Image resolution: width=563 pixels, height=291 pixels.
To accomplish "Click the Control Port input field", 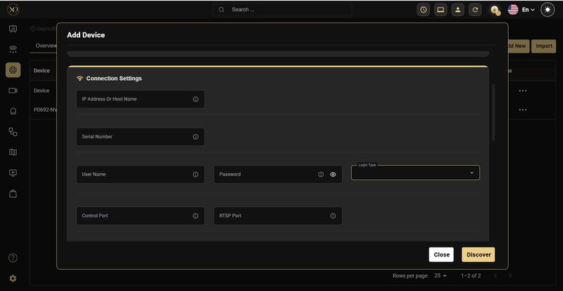I will click(x=140, y=216).
